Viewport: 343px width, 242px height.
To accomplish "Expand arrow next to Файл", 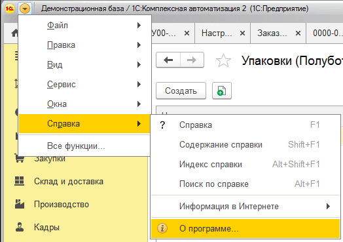I will 139,26.
